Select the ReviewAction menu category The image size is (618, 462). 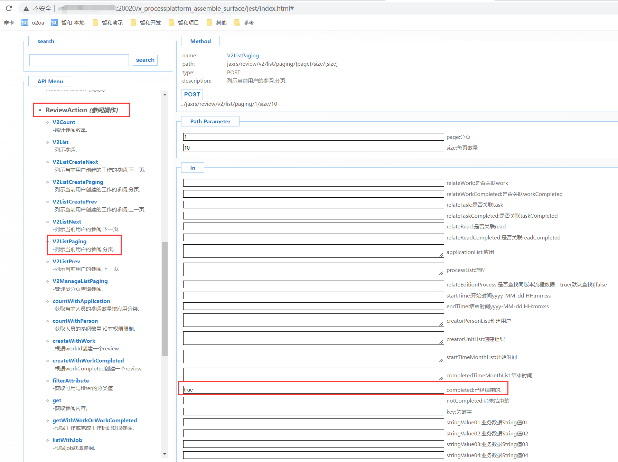[x=82, y=110]
